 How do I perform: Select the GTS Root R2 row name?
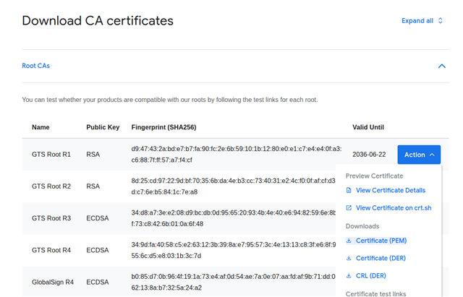[x=51, y=186]
